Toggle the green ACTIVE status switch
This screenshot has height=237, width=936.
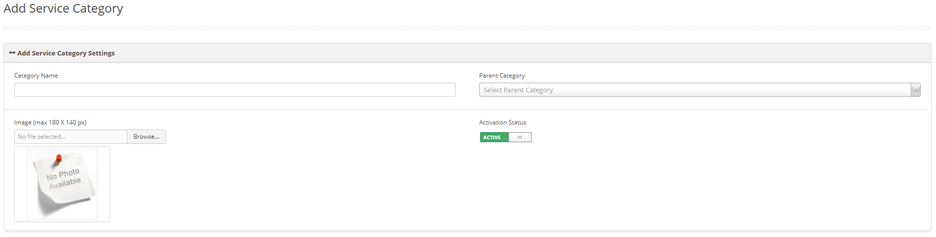coord(505,137)
